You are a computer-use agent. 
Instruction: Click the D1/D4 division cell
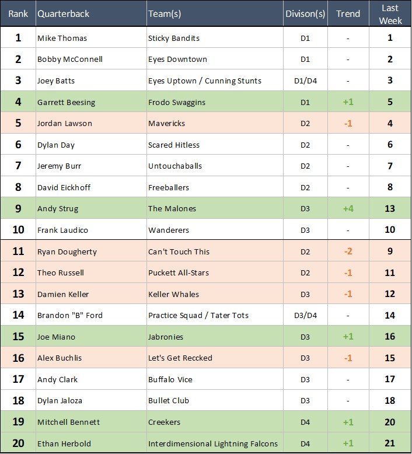(305, 81)
